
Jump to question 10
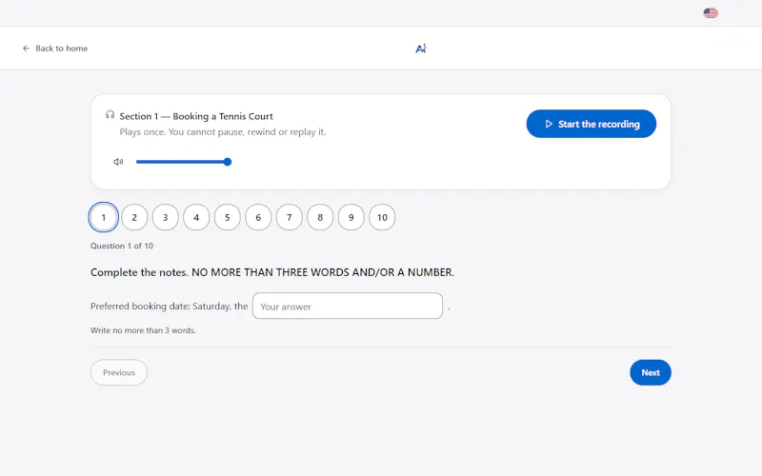[382, 217]
